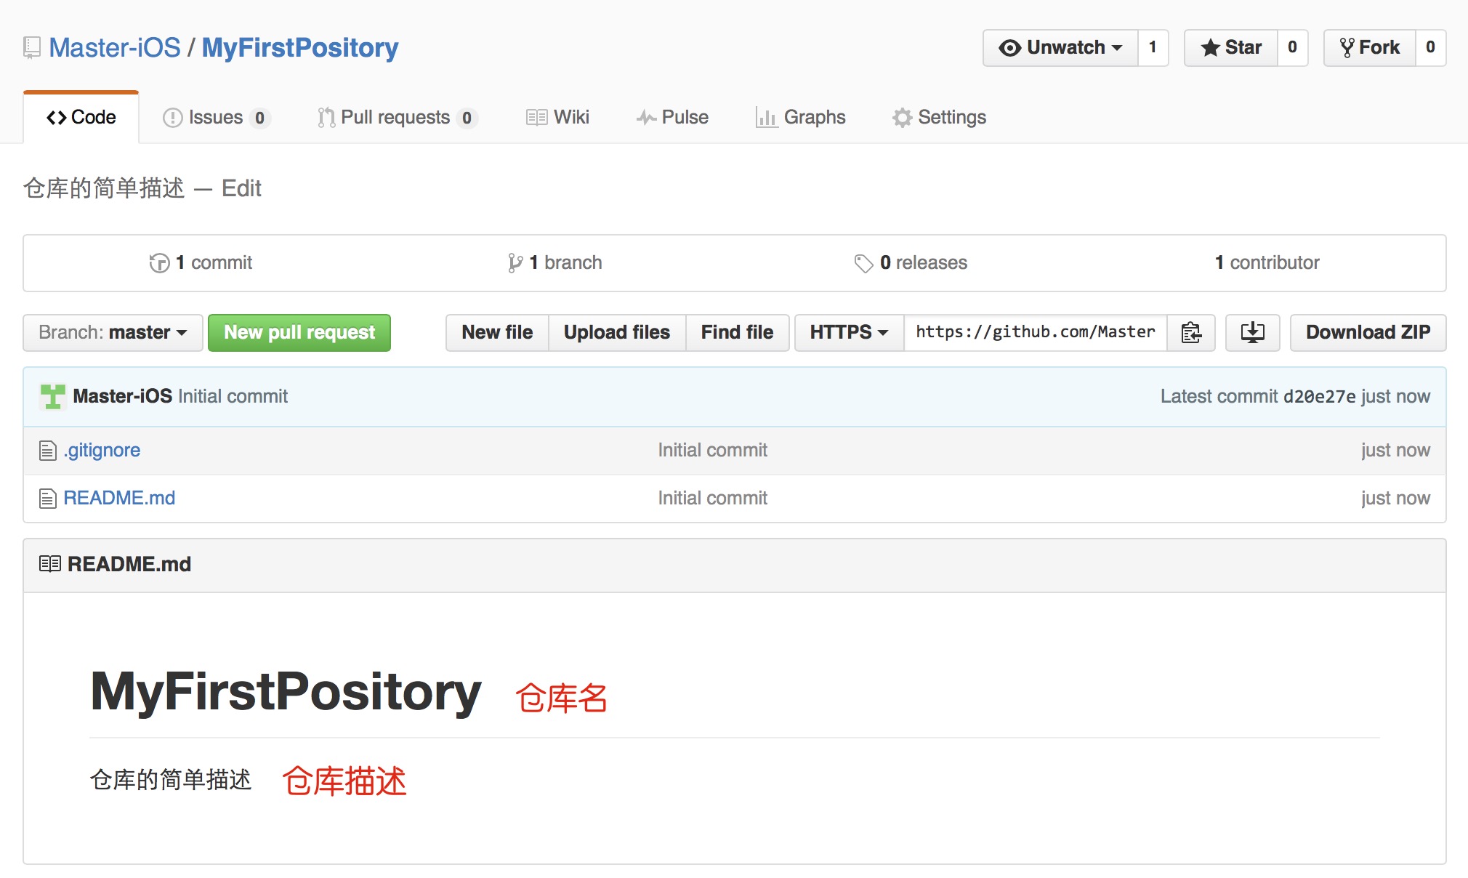Click the Settings gear icon
Screen dimensions: 1468x878
(x=903, y=118)
